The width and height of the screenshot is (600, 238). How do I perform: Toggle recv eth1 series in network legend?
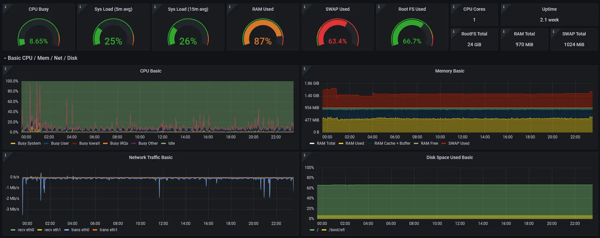coord(53,230)
